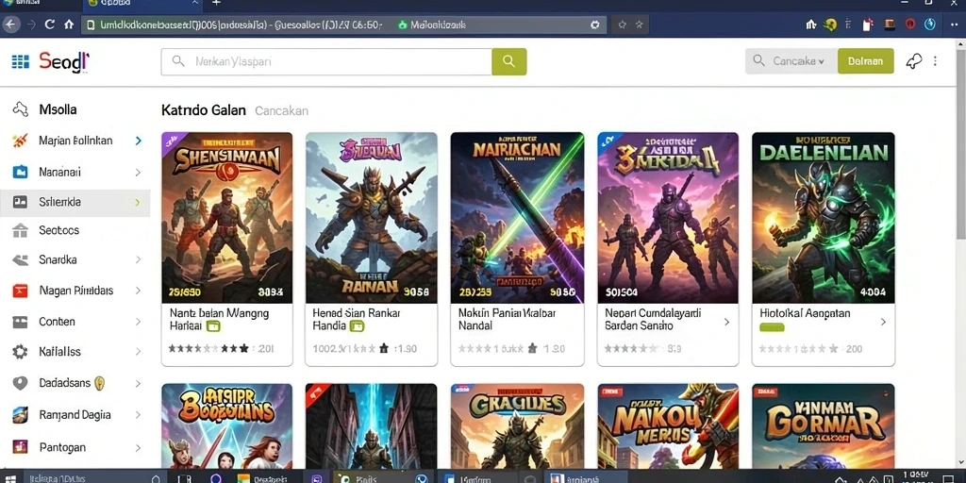Click the Seagl site logo

click(x=64, y=61)
